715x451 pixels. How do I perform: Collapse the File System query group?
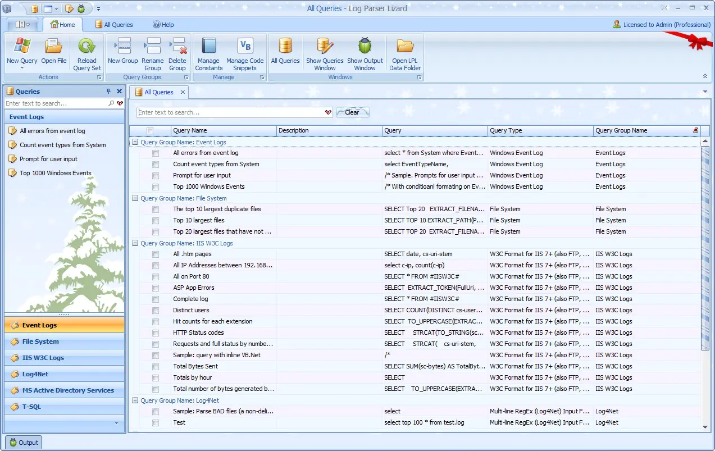(135, 198)
